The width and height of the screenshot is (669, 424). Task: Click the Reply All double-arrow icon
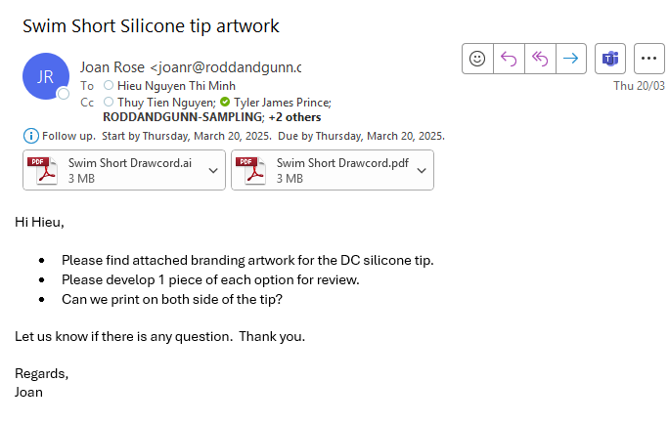[x=540, y=59]
